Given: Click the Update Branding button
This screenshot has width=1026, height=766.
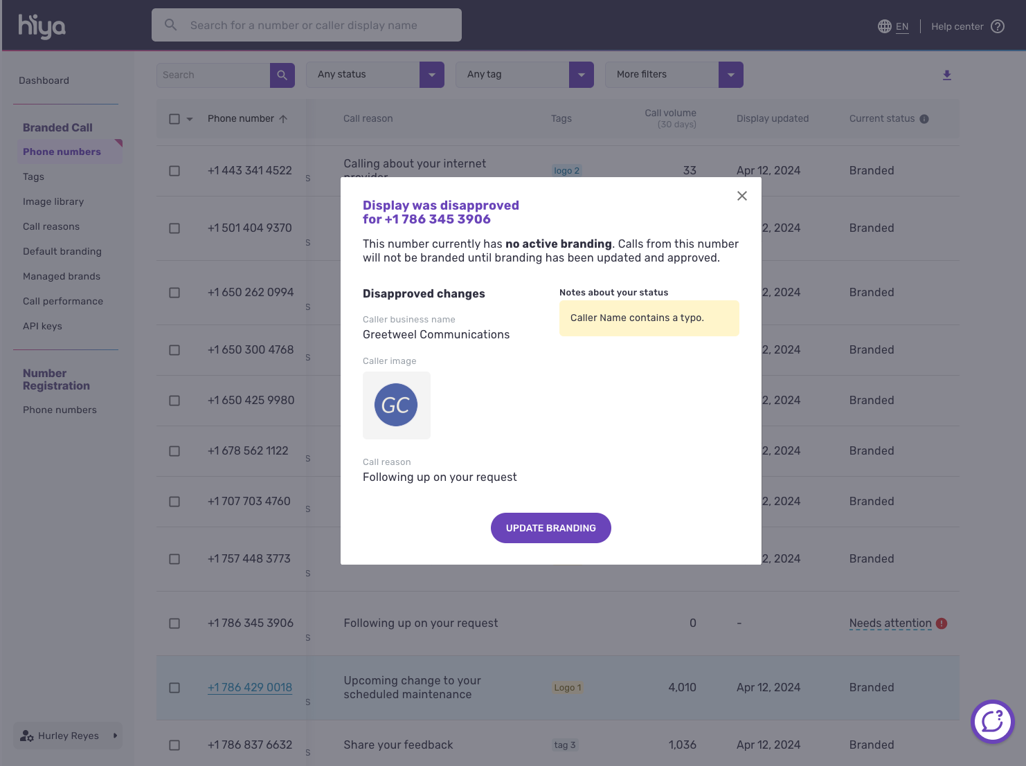Looking at the screenshot, I should [550, 528].
